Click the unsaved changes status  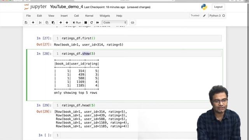pyautogui.click(x=139, y=7)
